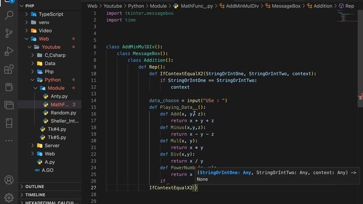The height and width of the screenshot is (204, 363).
Task: Click 'return x * y' on line 21
Action: click(x=187, y=147)
